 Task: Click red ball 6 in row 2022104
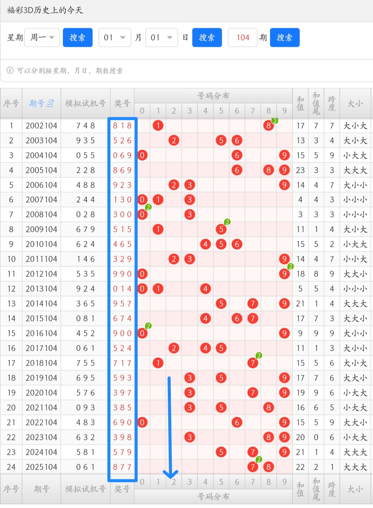(x=237, y=422)
